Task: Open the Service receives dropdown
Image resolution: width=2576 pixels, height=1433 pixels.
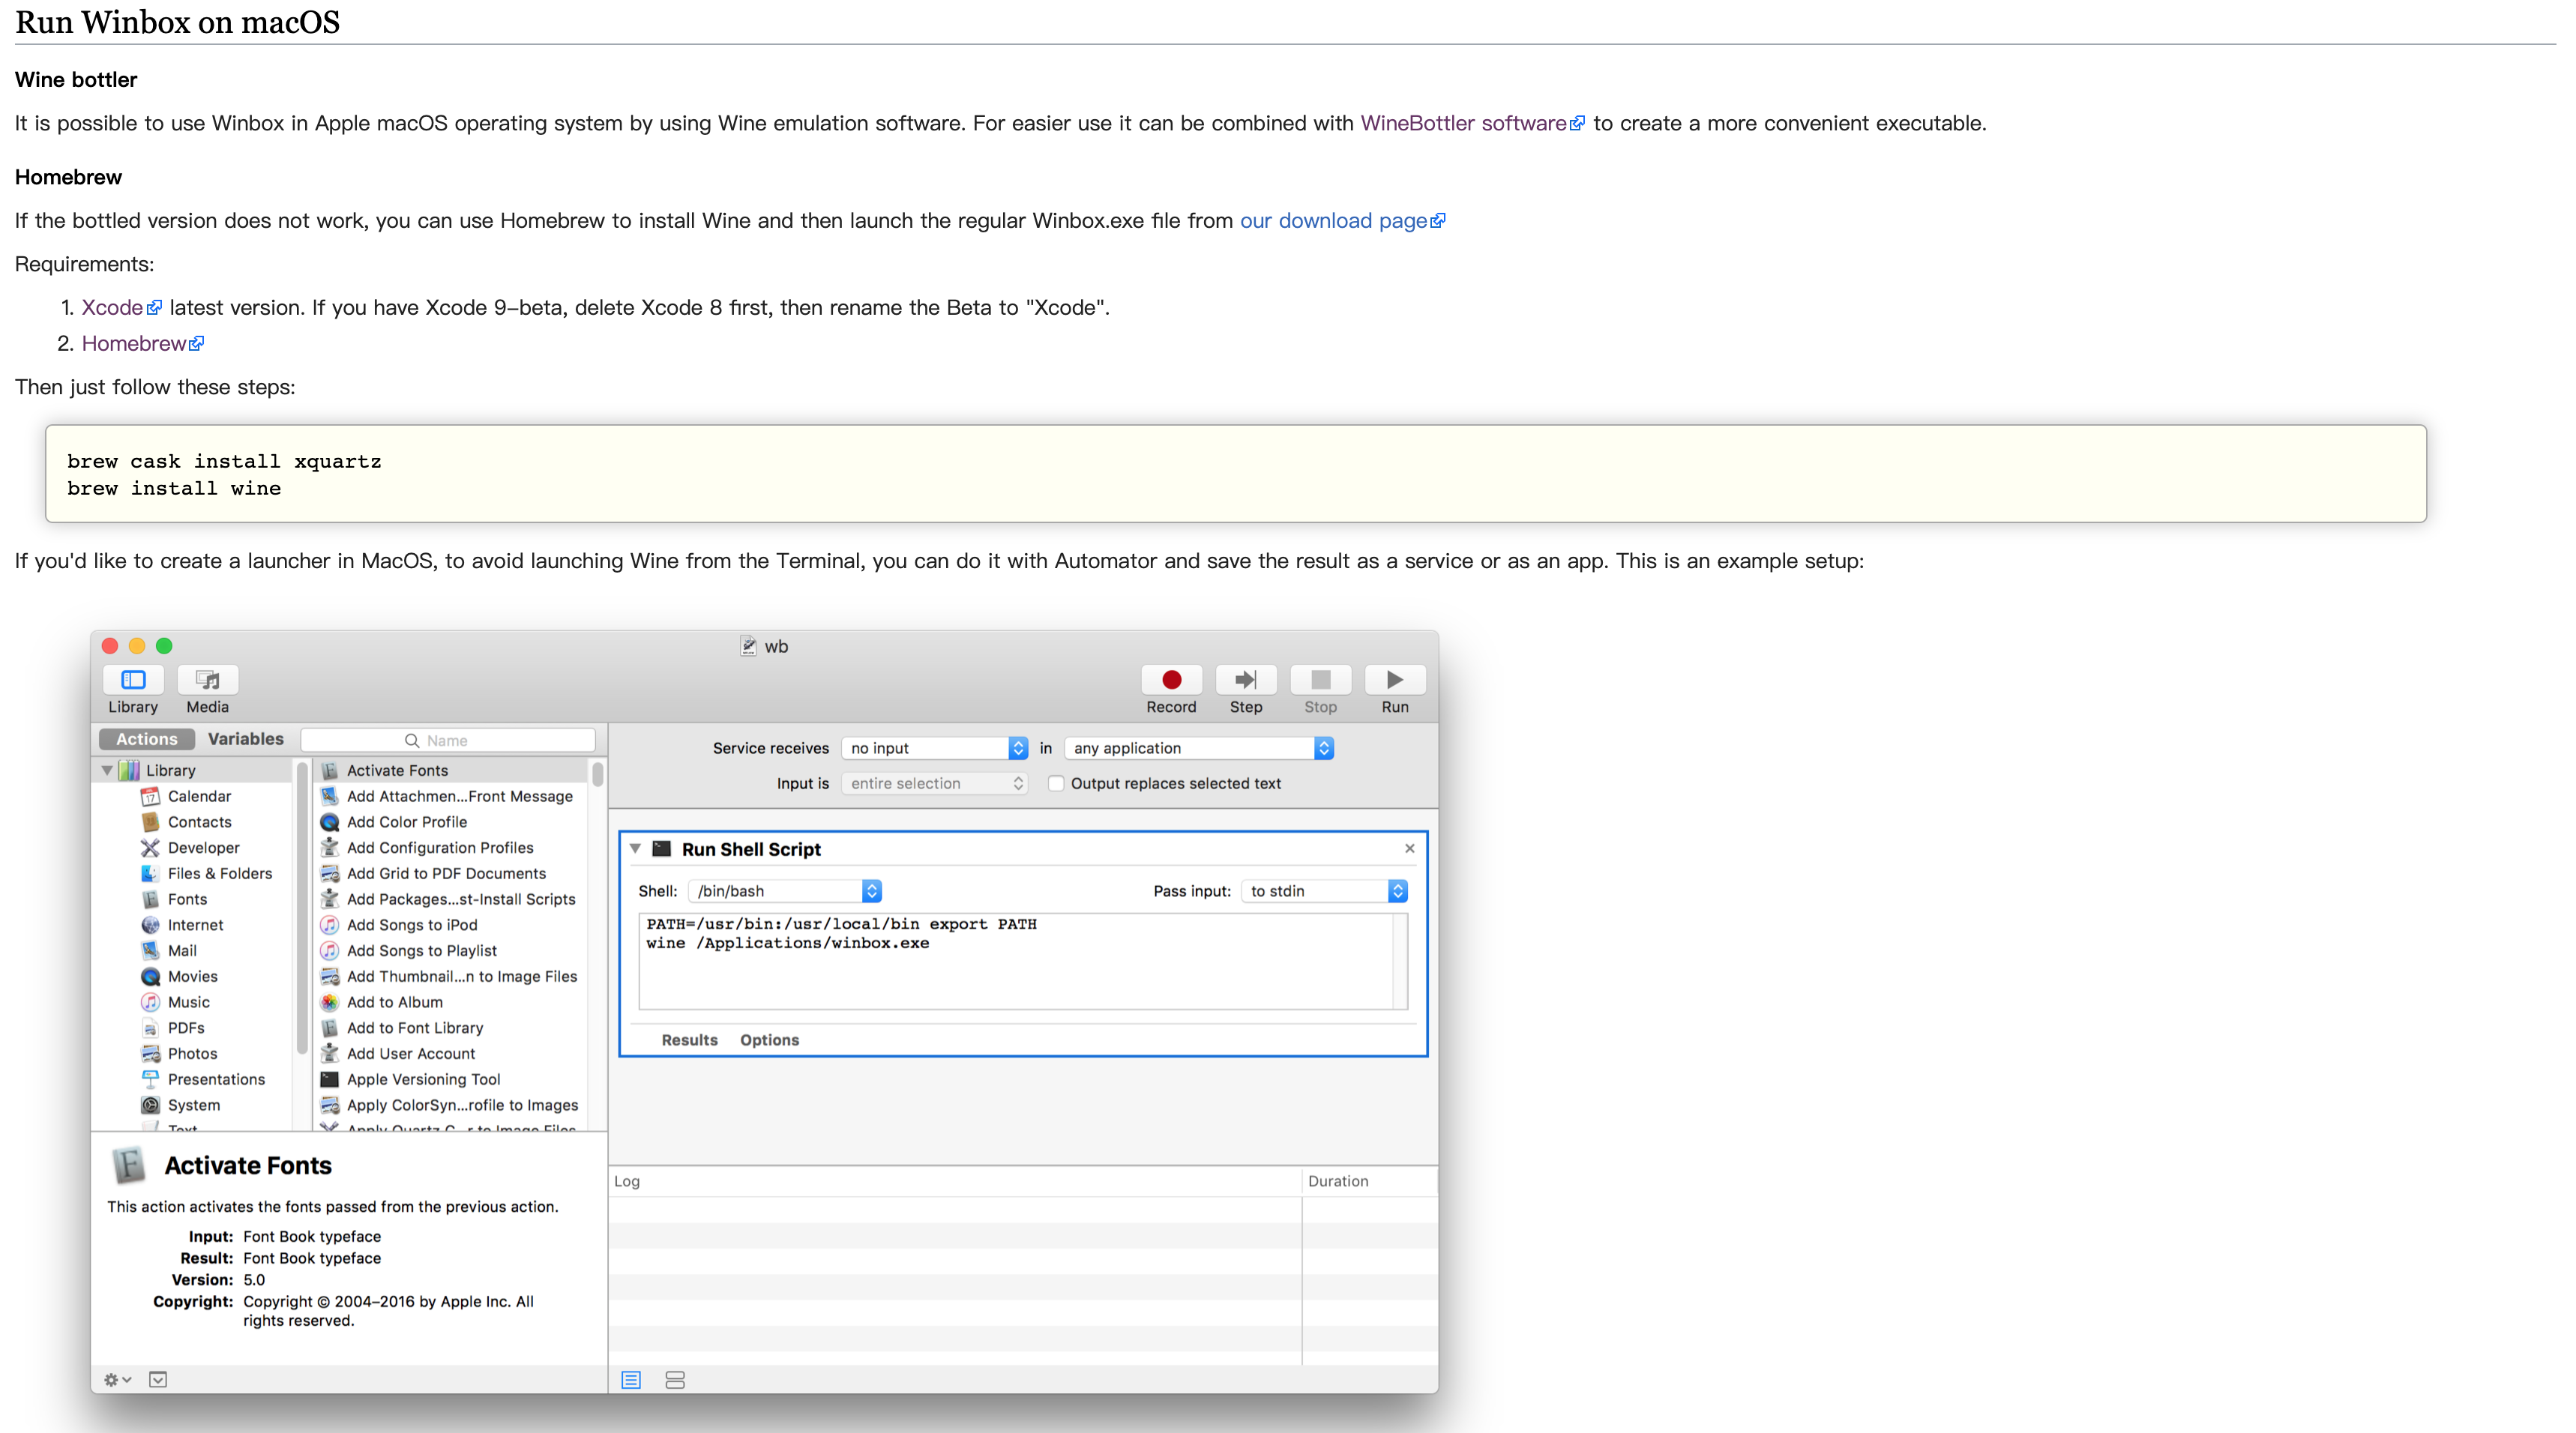Action: [934, 748]
